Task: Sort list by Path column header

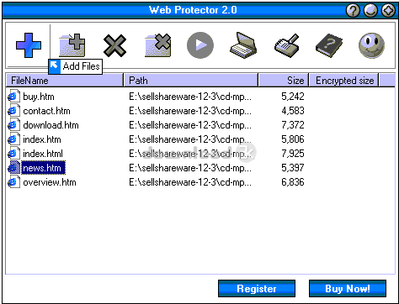Action: [191, 81]
